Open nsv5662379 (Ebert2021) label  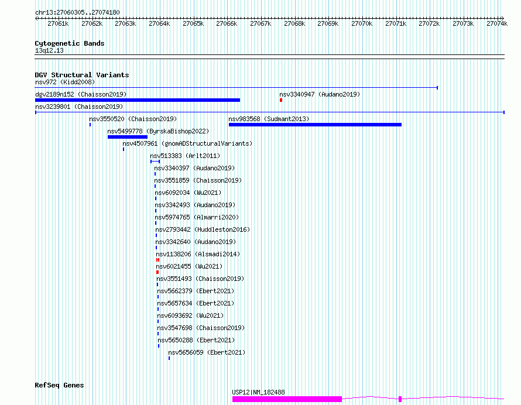tap(196, 291)
